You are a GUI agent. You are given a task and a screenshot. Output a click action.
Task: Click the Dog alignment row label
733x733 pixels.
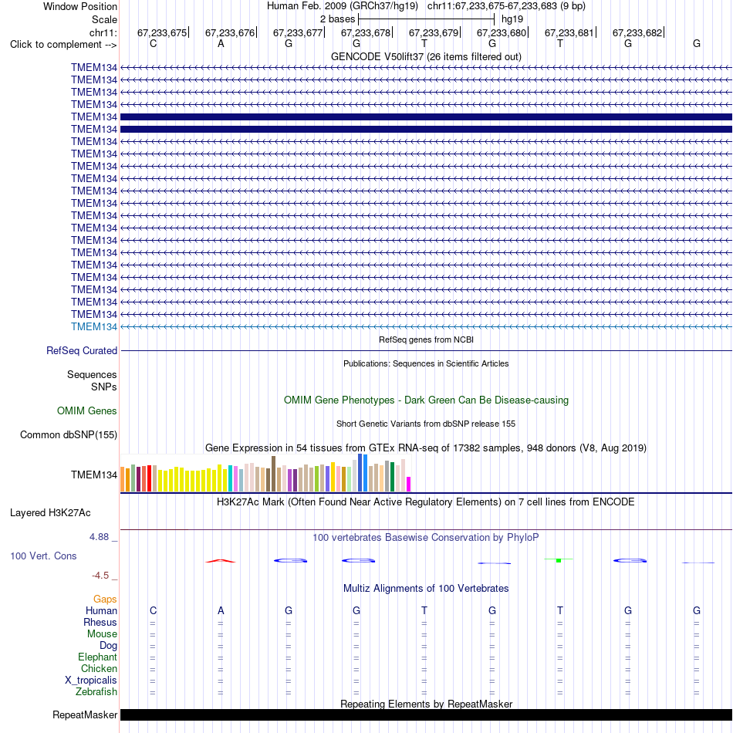[108, 646]
